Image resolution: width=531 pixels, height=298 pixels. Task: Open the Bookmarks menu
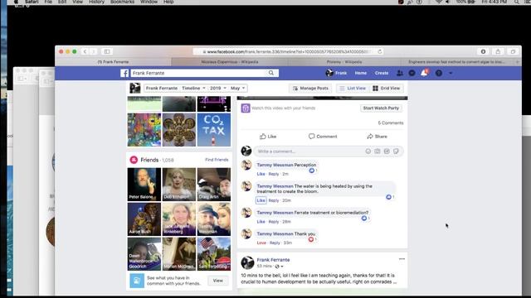(x=122, y=2)
